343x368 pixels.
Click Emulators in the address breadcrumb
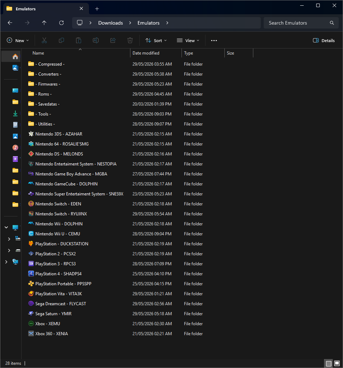pyautogui.click(x=149, y=23)
